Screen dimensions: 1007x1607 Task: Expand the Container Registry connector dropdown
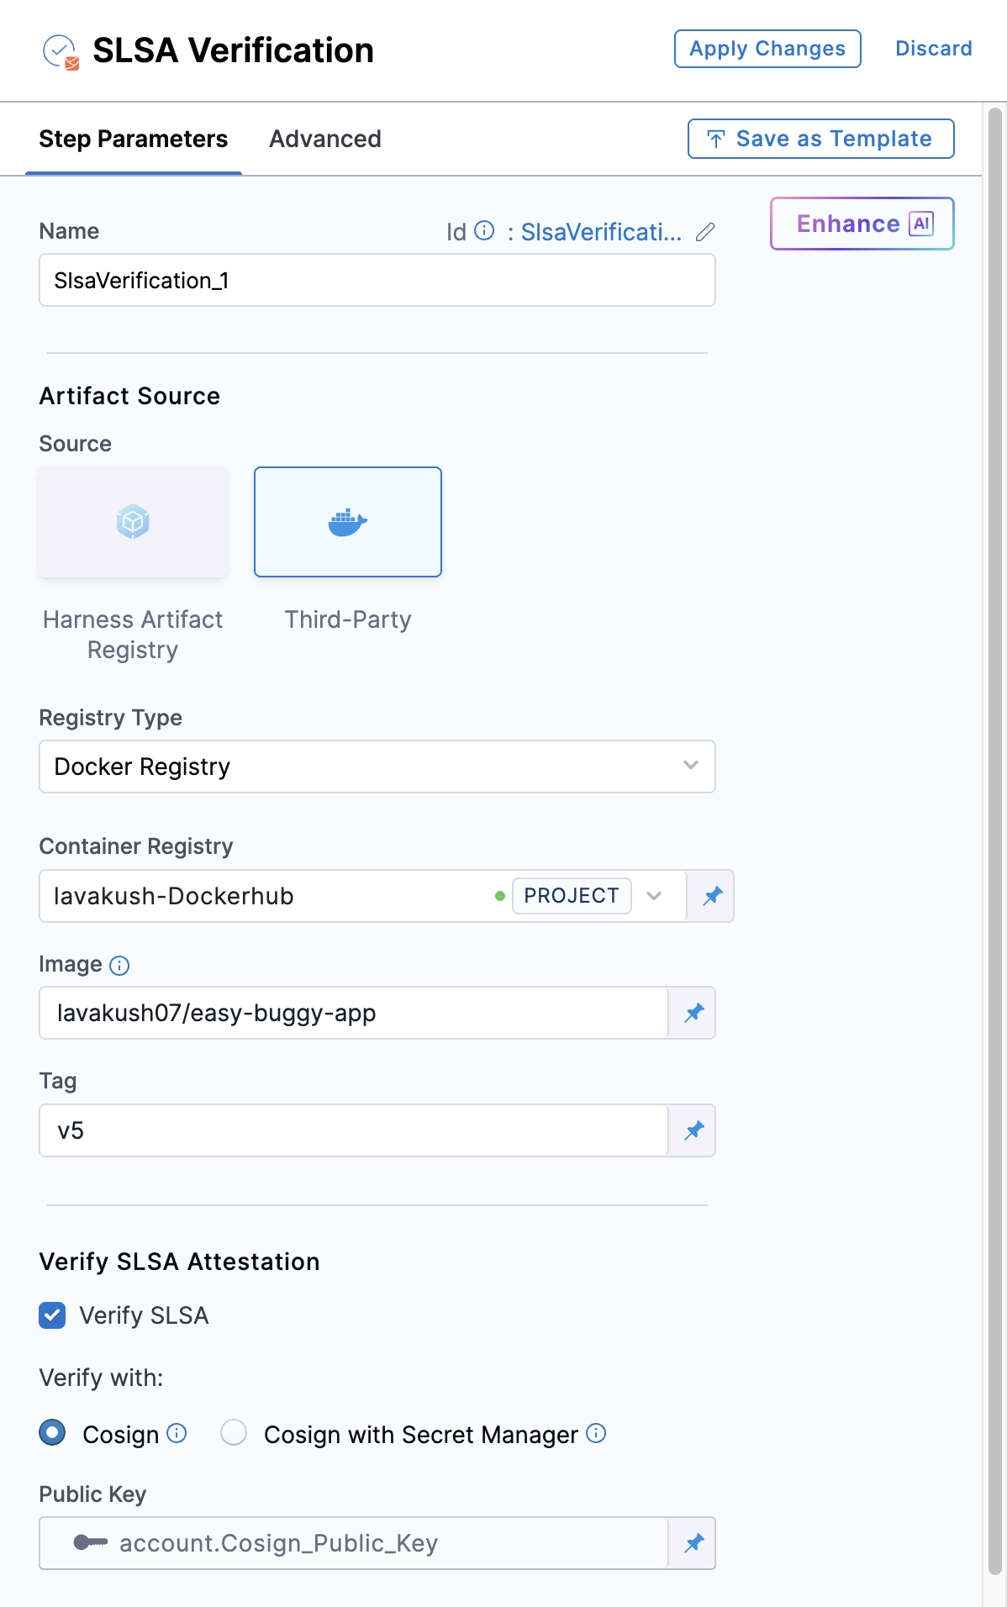tap(654, 896)
